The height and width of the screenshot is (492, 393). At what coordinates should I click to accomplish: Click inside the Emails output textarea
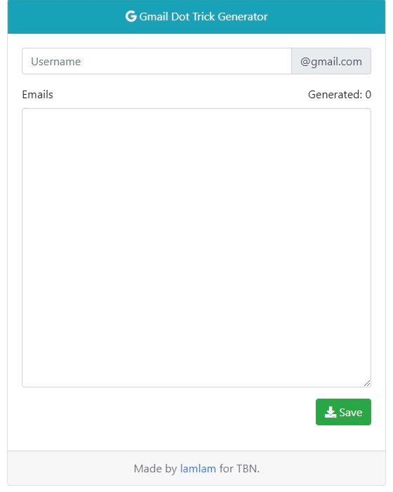(196, 248)
